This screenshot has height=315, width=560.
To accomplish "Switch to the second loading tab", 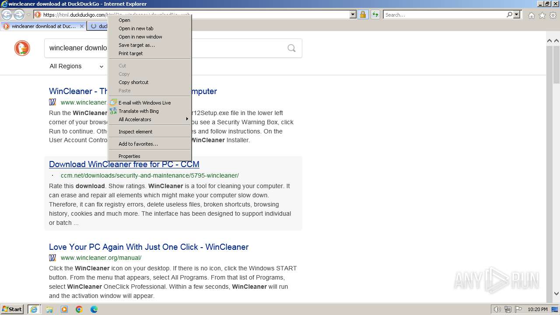I will coord(98,26).
